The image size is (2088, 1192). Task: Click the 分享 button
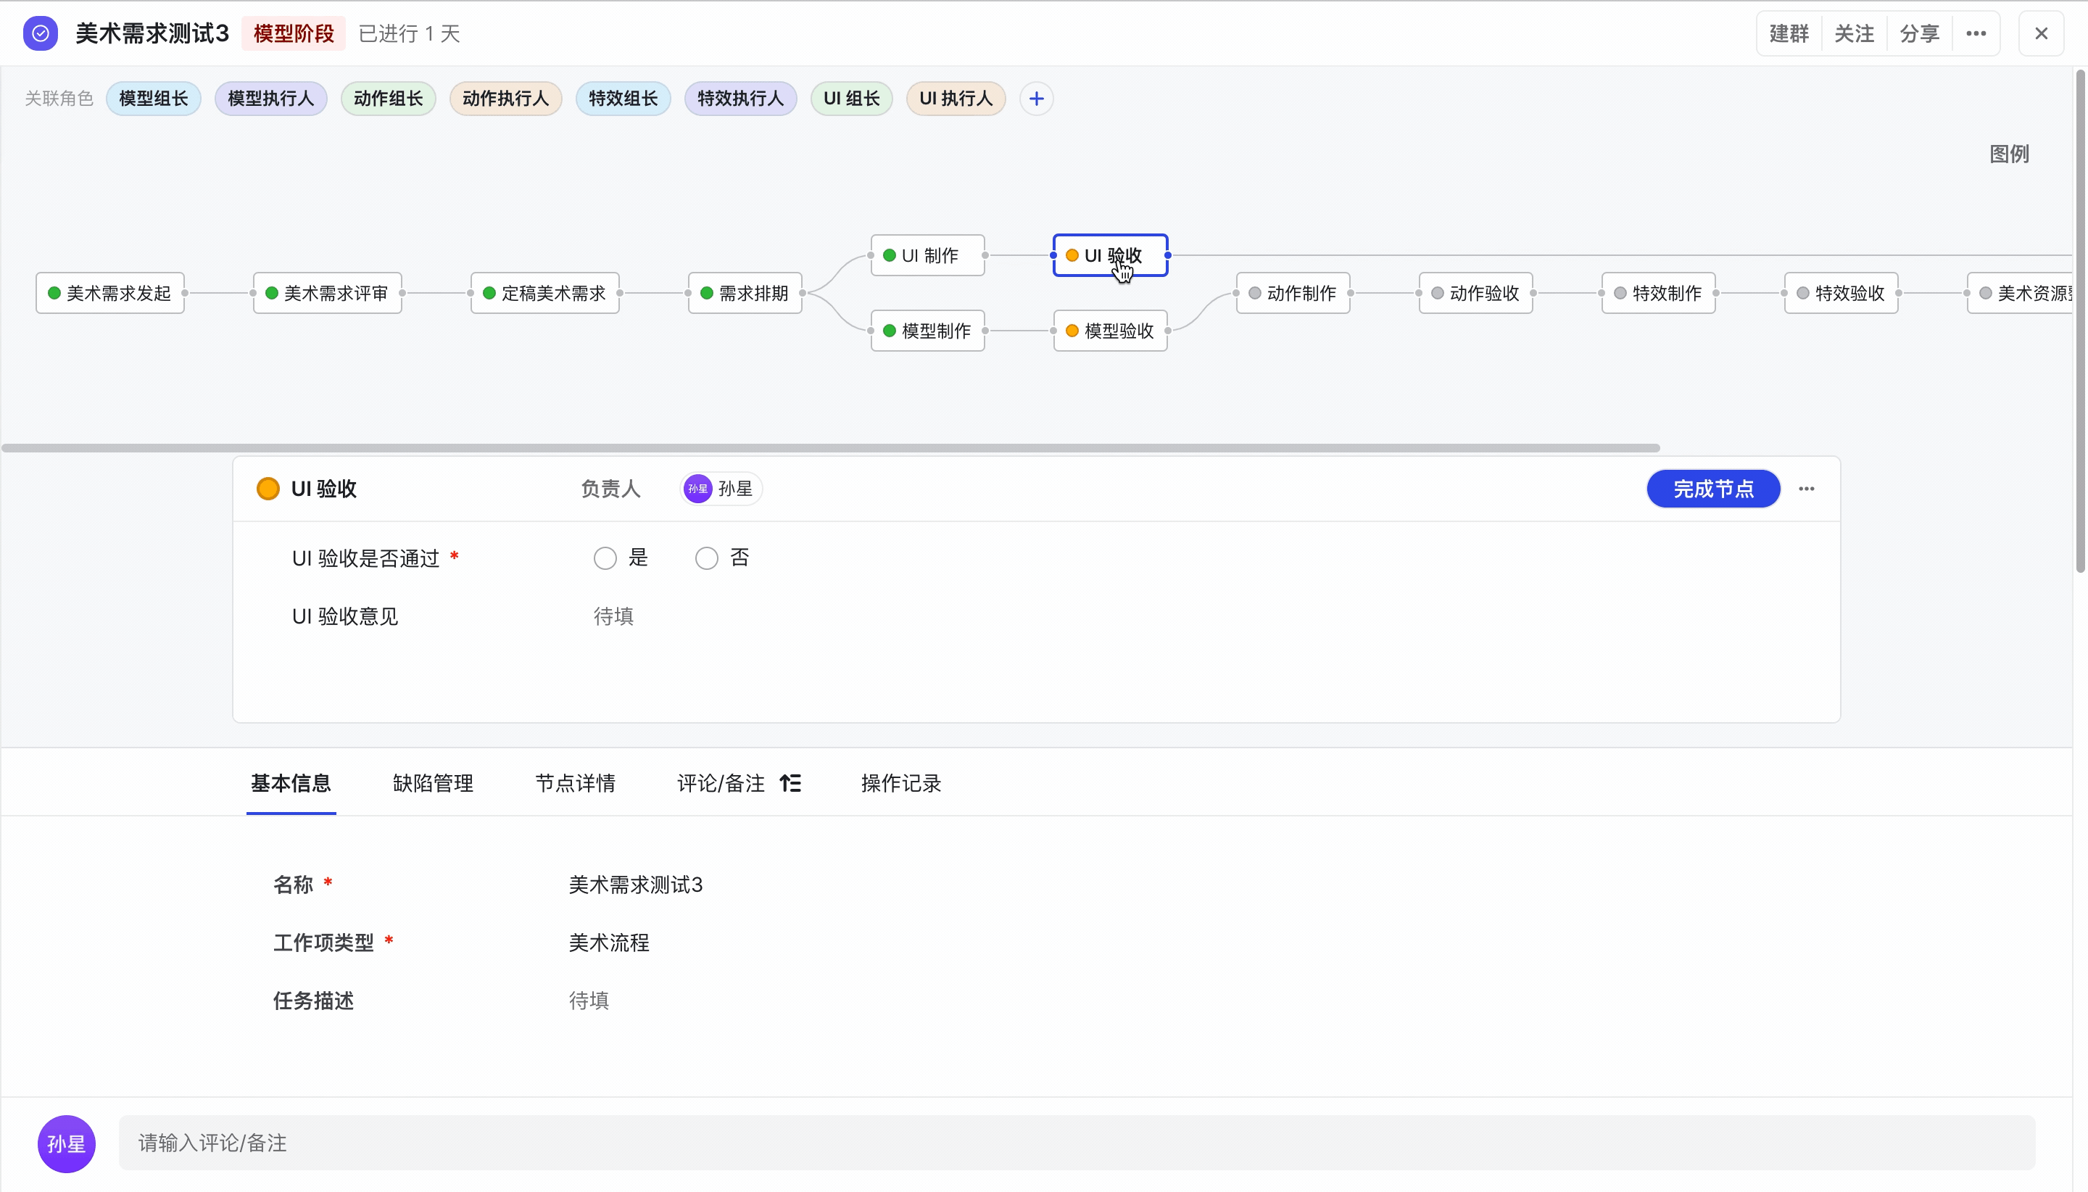pyautogui.click(x=1918, y=33)
